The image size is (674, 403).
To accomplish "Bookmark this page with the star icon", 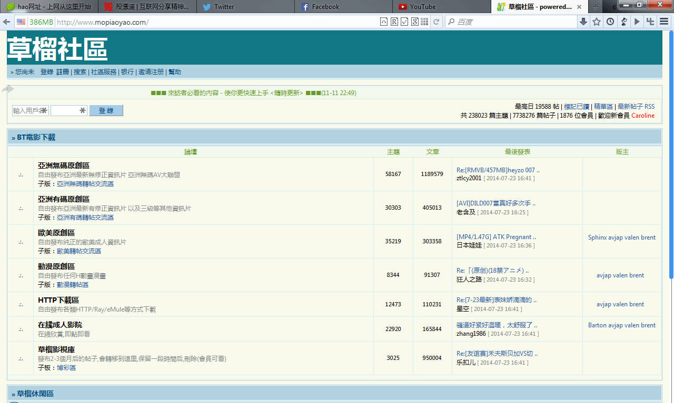I will [597, 22].
